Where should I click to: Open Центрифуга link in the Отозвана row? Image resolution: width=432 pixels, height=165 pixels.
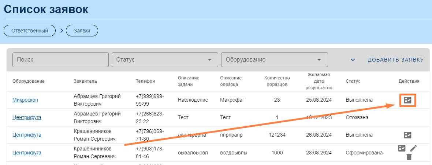pos(27,117)
